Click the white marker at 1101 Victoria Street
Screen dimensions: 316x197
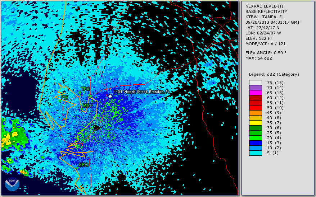[x=110, y=96]
